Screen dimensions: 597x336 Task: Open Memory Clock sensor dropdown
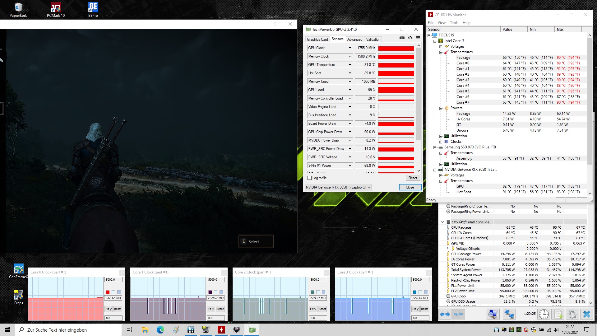point(350,56)
